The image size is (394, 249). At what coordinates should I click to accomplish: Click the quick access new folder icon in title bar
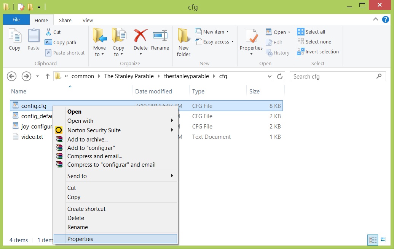[30, 7]
